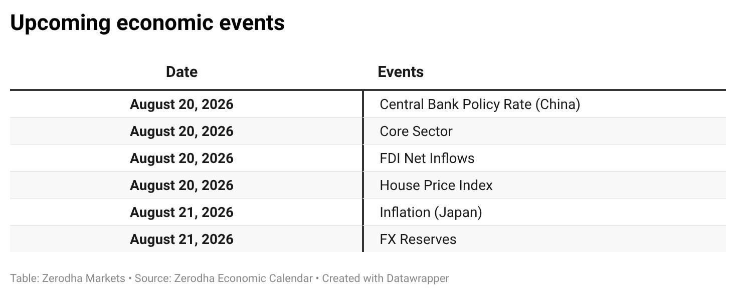Screen dimensions: 736x295
Task: Click the date beside House Price Index
Action: click(x=181, y=185)
